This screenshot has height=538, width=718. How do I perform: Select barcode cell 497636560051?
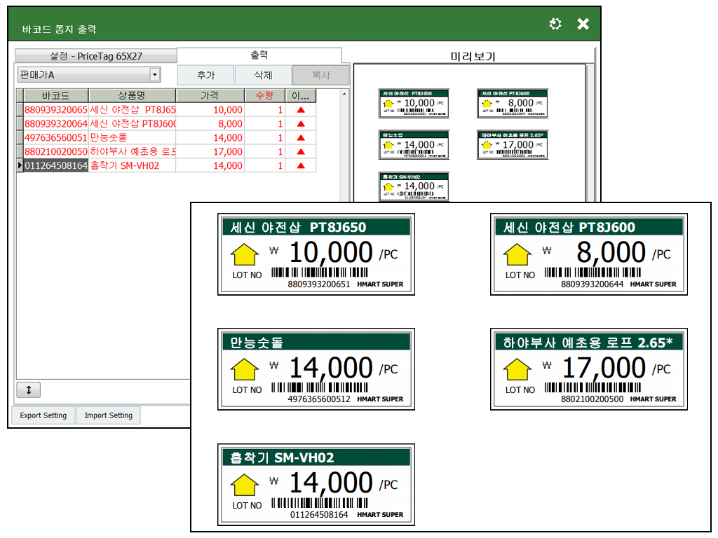pyautogui.click(x=56, y=138)
